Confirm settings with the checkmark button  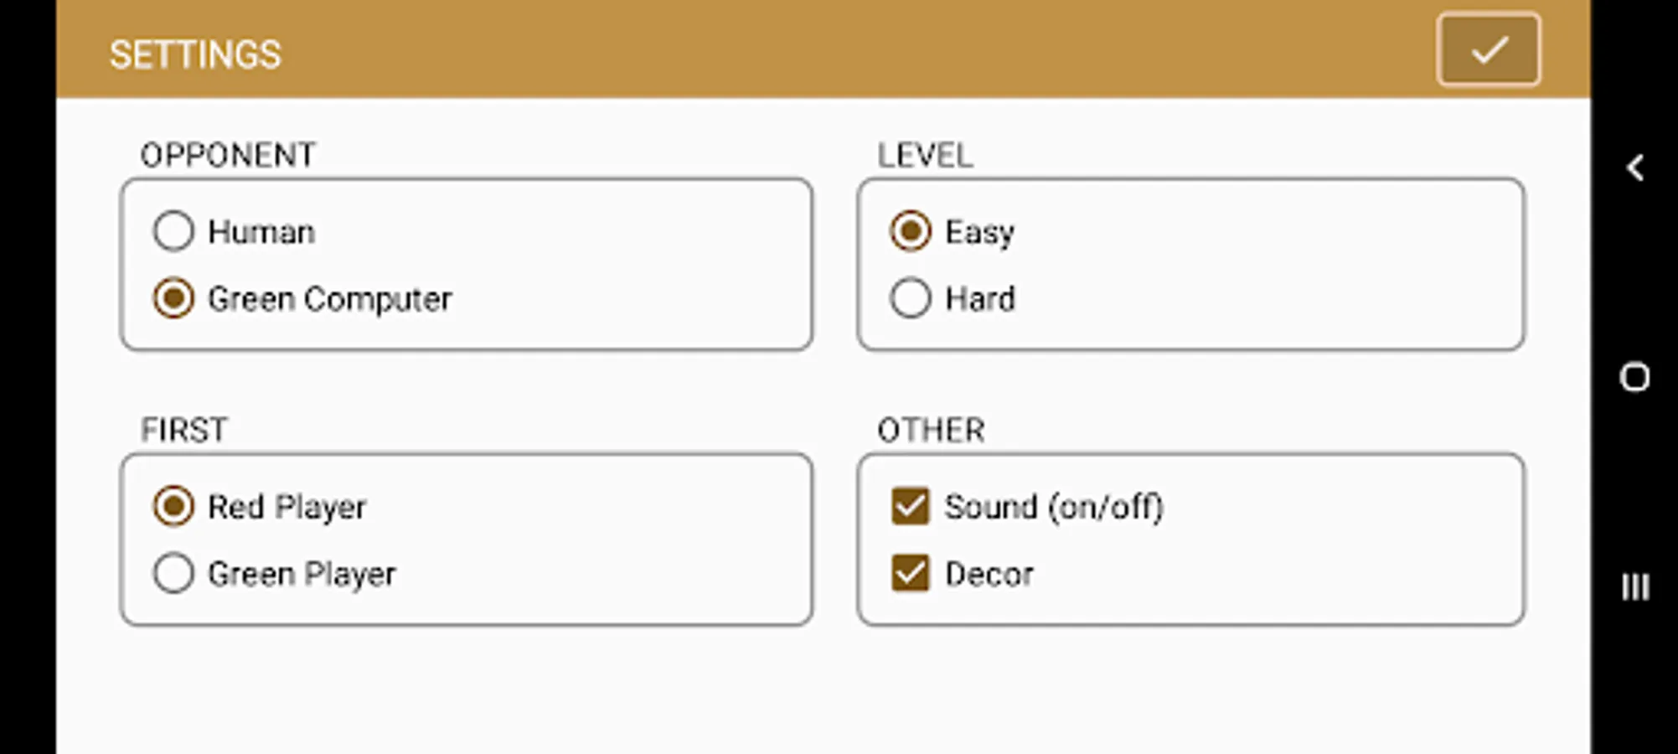(x=1488, y=50)
